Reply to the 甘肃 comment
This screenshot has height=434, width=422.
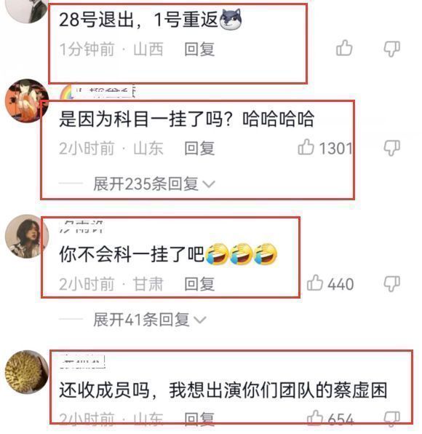(199, 284)
